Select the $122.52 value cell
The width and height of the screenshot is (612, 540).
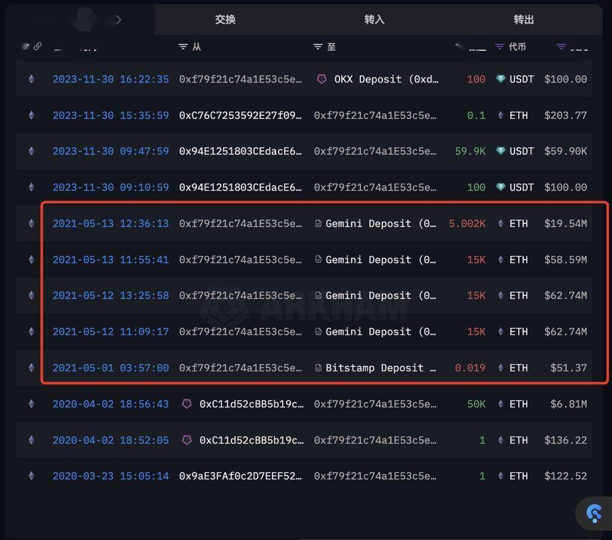[x=565, y=476]
